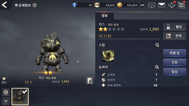Inspect 능력치 stats with magnifier icon
The width and height of the screenshot is (189, 106).
(157, 67)
